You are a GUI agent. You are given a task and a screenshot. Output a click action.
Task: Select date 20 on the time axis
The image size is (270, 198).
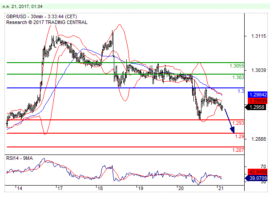(181, 188)
